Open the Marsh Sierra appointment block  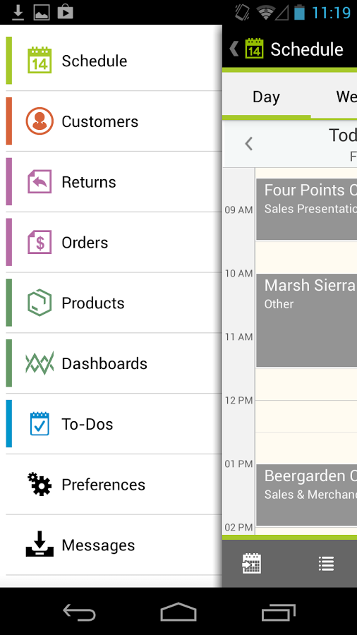pyautogui.click(x=307, y=320)
